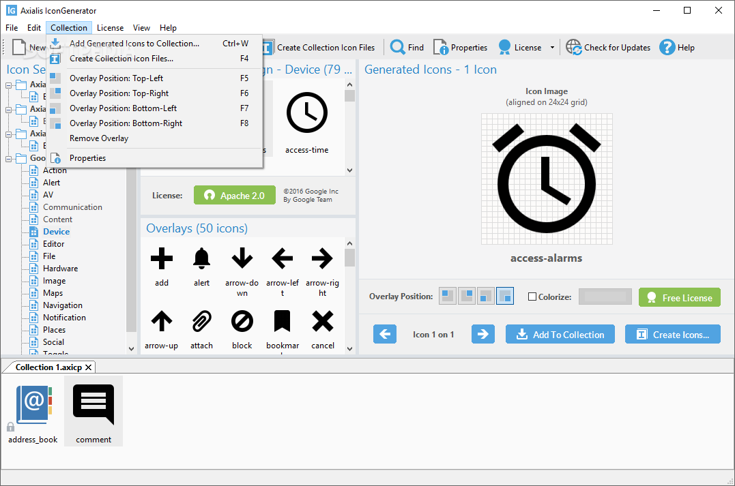This screenshot has height=486, width=735.
Task: Select the add overlay icon
Action: 162,258
